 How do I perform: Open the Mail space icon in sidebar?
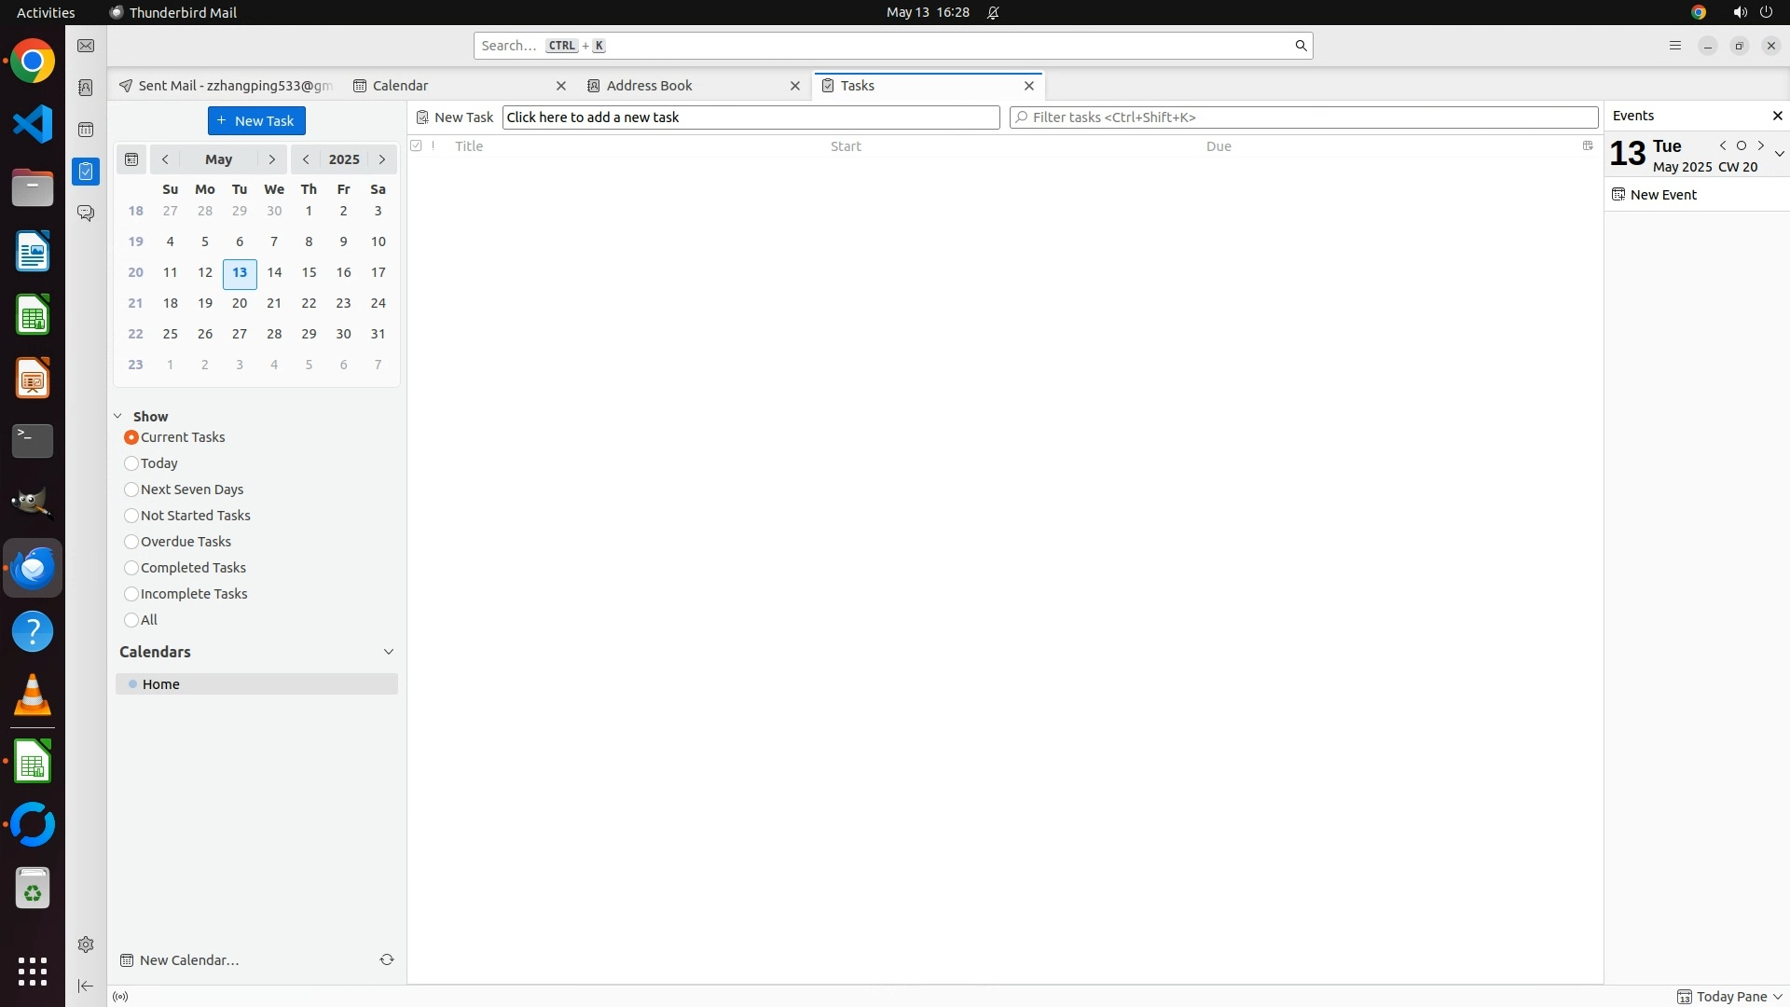click(x=86, y=46)
